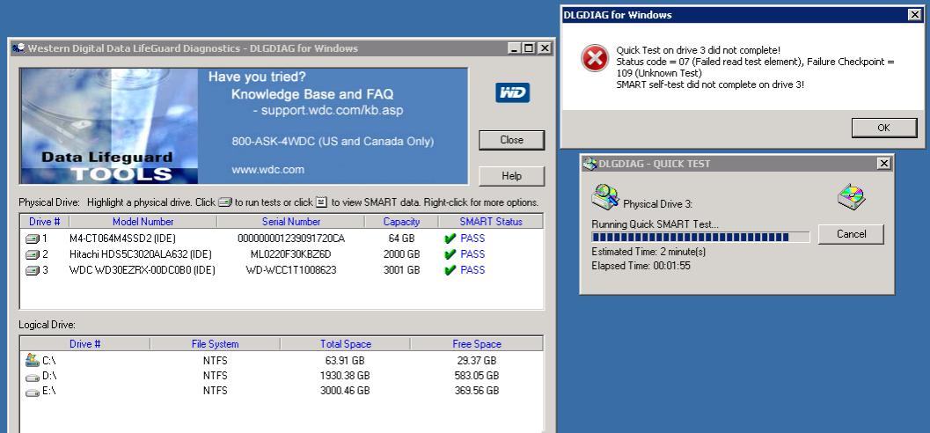Click serial number 00000000123909172​0CA

point(290,239)
